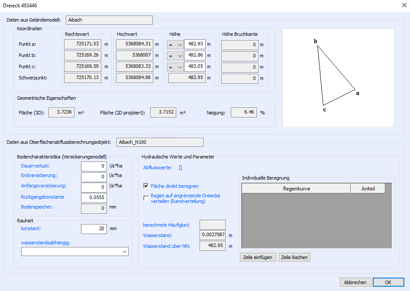Click the 'Zeile löschen' button
410x291 pixels.
point(294,257)
